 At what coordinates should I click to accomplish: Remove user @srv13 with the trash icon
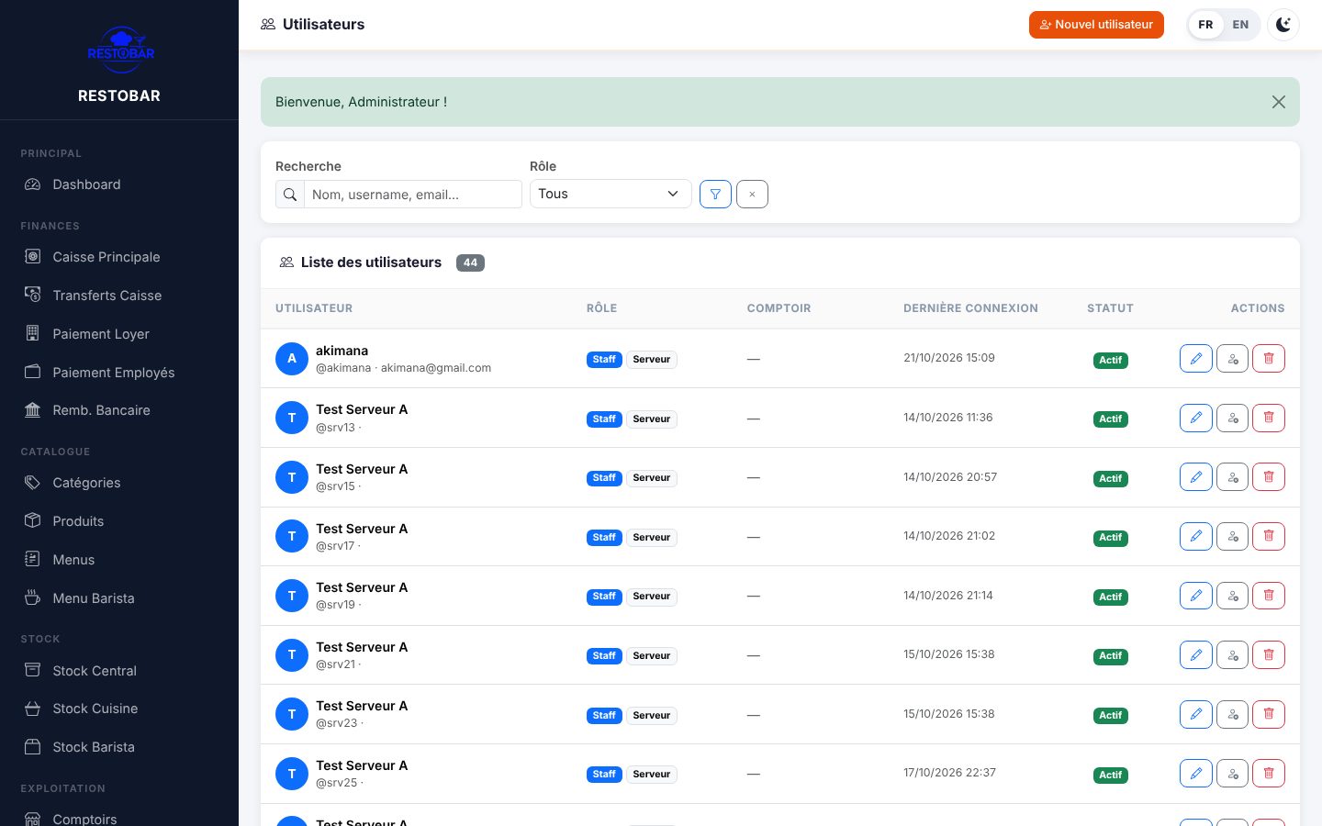point(1269,418)
